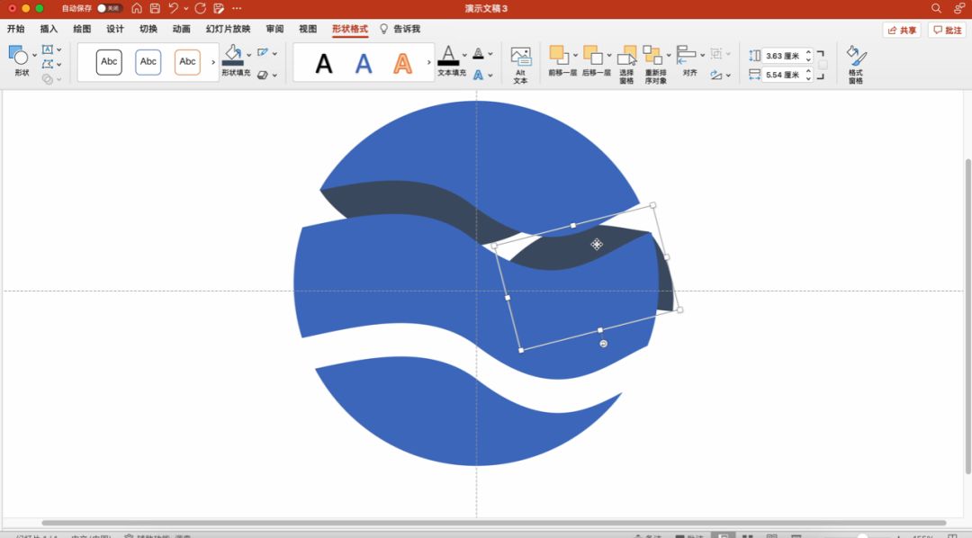Open the 开始 (Home) tab
This screenshot has width=972, height=538.
click(x=16, y=29)
